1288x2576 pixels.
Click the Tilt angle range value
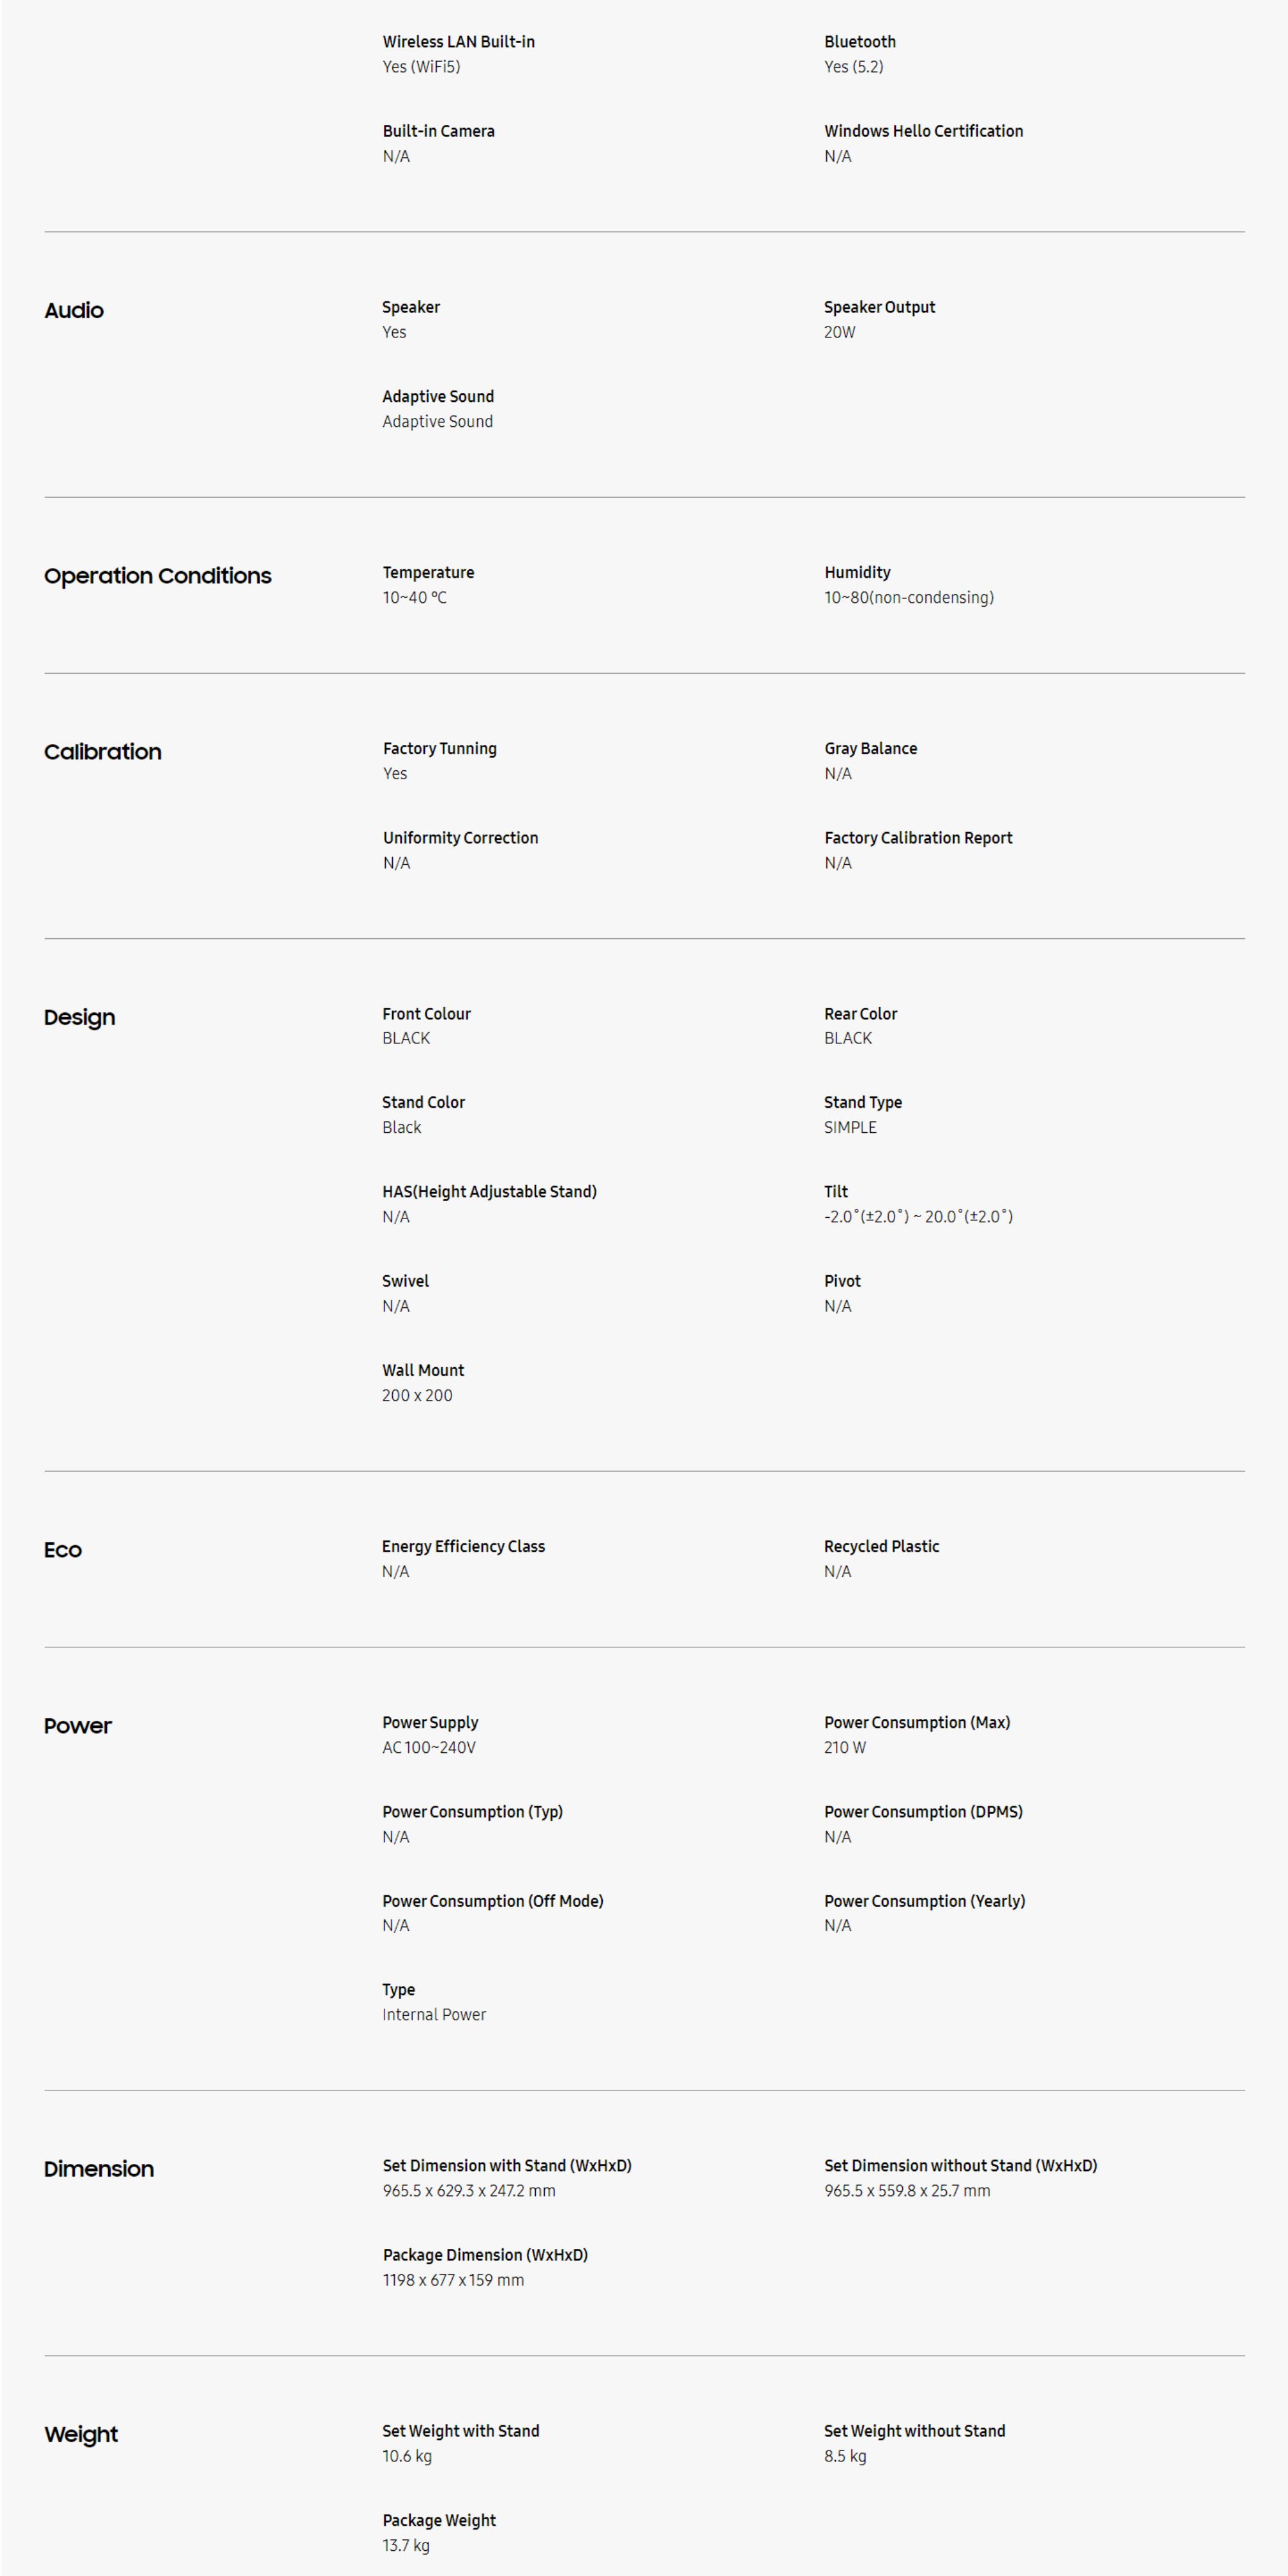(917, 1216)
